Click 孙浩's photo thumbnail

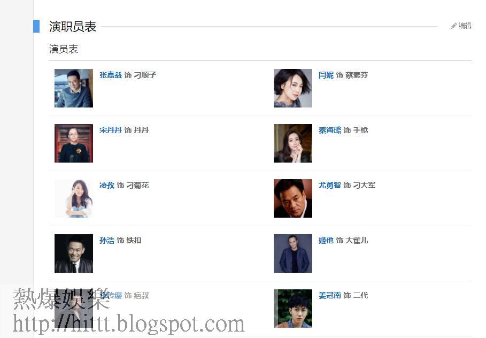74,253
